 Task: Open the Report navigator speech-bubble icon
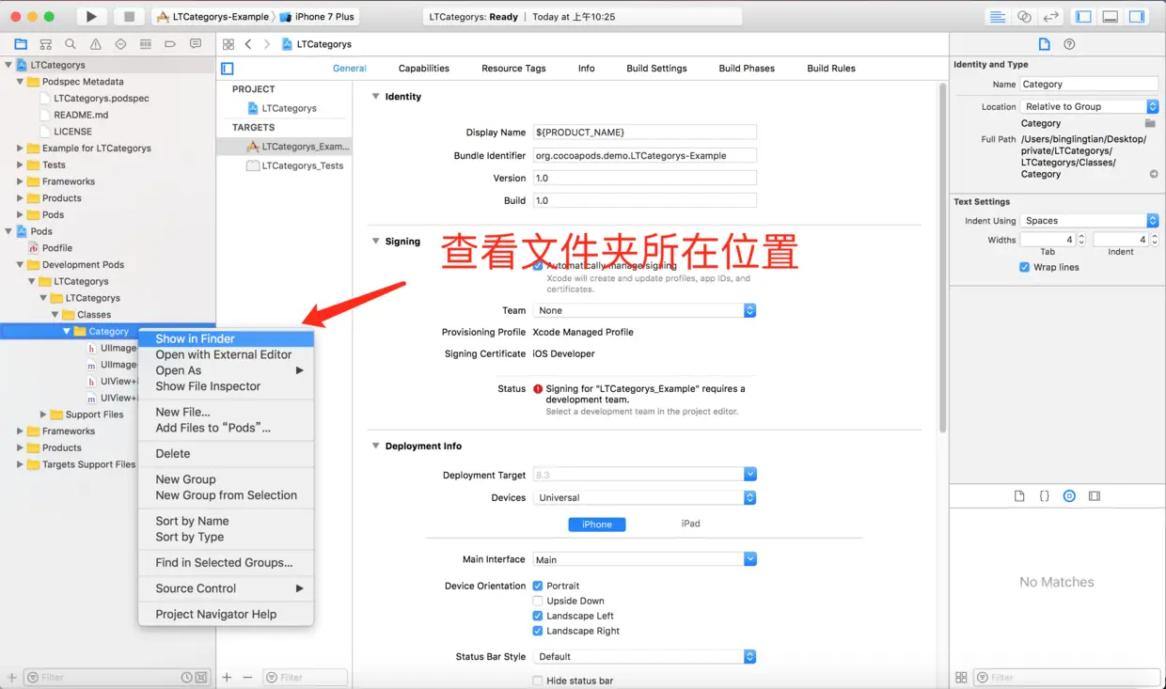196,44
